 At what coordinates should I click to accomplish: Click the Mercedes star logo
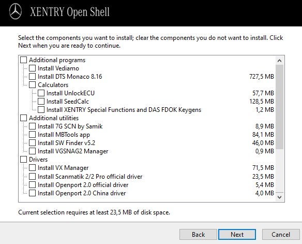coord(16,12)
